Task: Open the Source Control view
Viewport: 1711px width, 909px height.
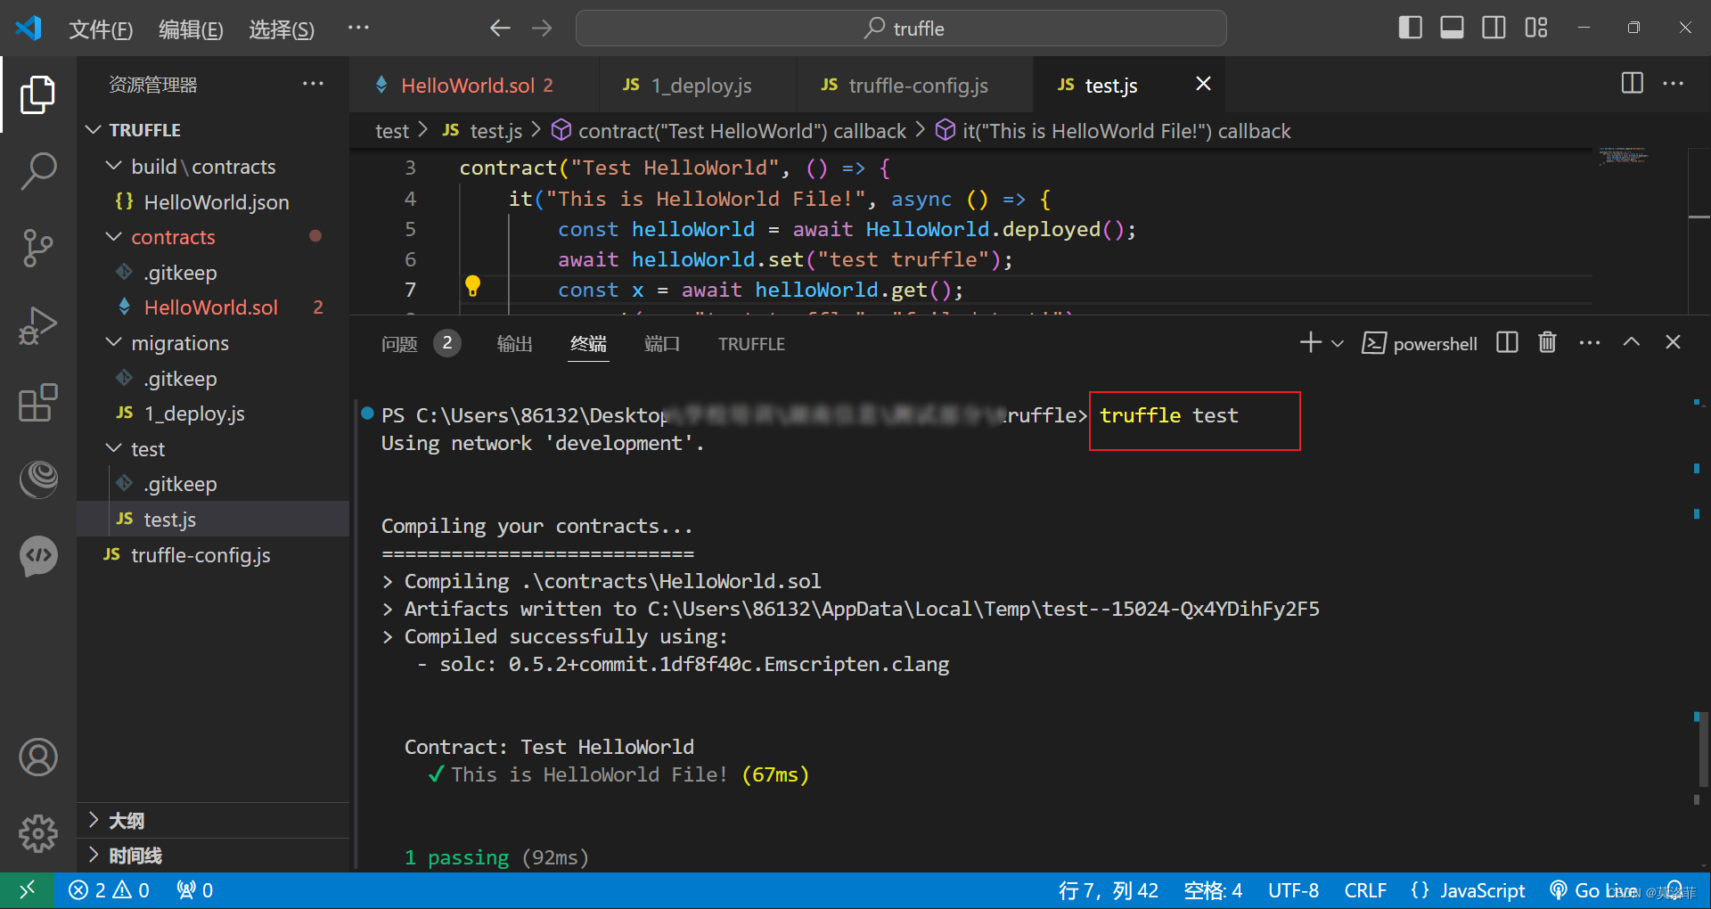Action: tap(37, 249)
